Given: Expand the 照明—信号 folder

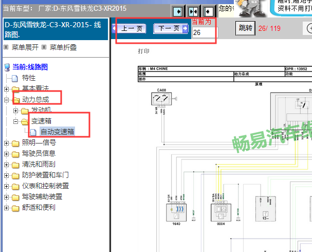Looking at the screenshot, I should click(x=6, y=143).
